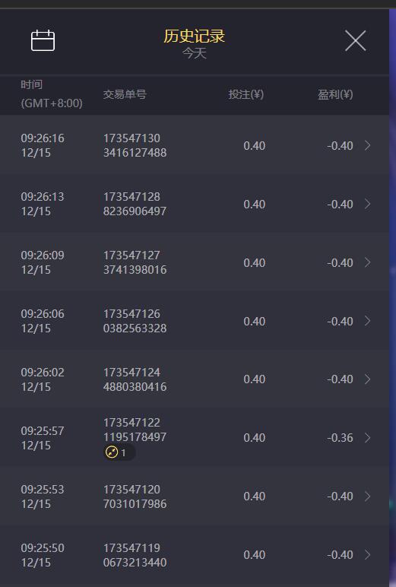Image resolution: width=396 pixels, height=587 pixels.
Task: Open arrow for the 09:25:53 record
Action: [x=368, y=497]
